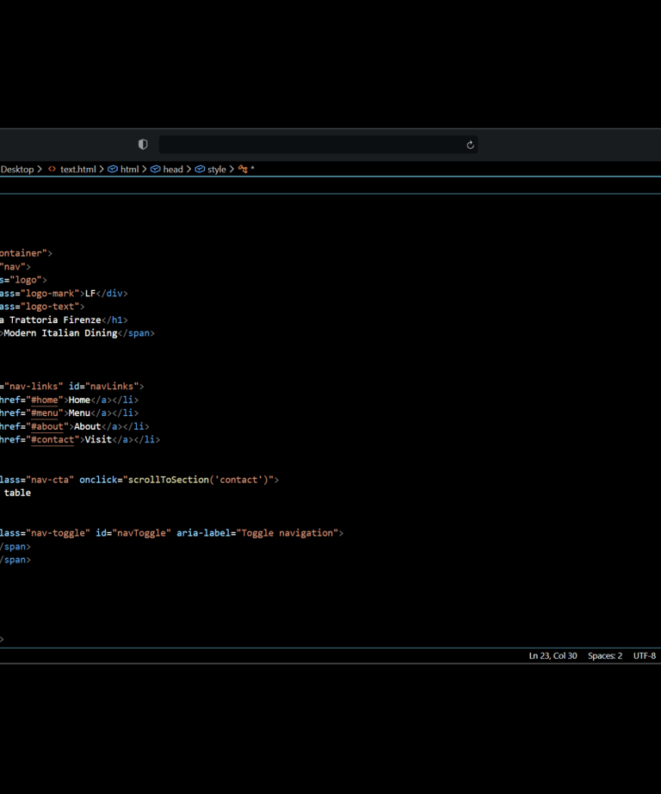The width and height of the screenshot is (661, 794).
Task: Click UTF-8 encoding in status bar
Action: click(645, 656)
